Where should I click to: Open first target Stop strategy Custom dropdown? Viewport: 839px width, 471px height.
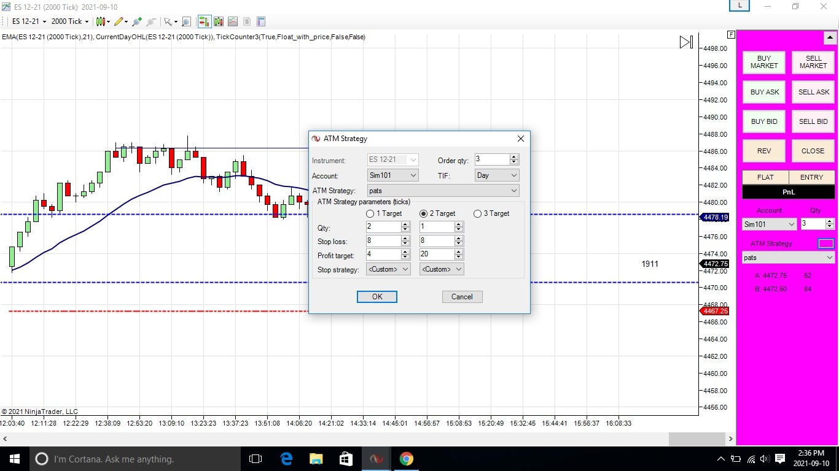pos(388,269)
